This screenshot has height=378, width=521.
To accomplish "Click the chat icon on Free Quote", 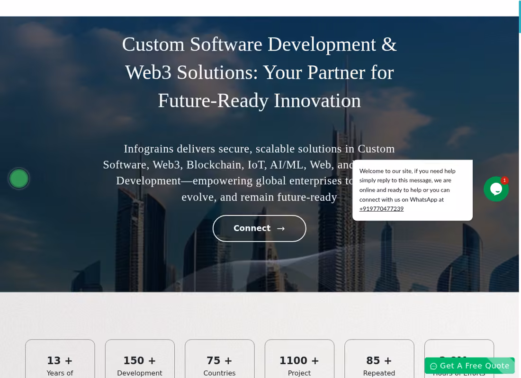I will coord(433,366).
